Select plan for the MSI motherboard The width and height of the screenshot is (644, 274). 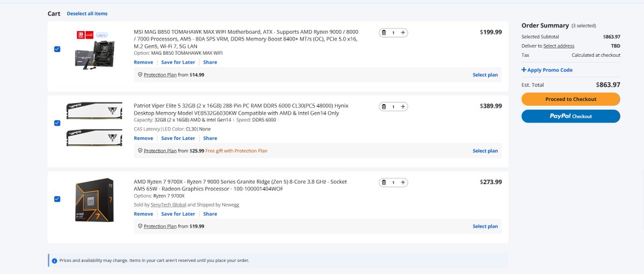[x=485, y=75]
